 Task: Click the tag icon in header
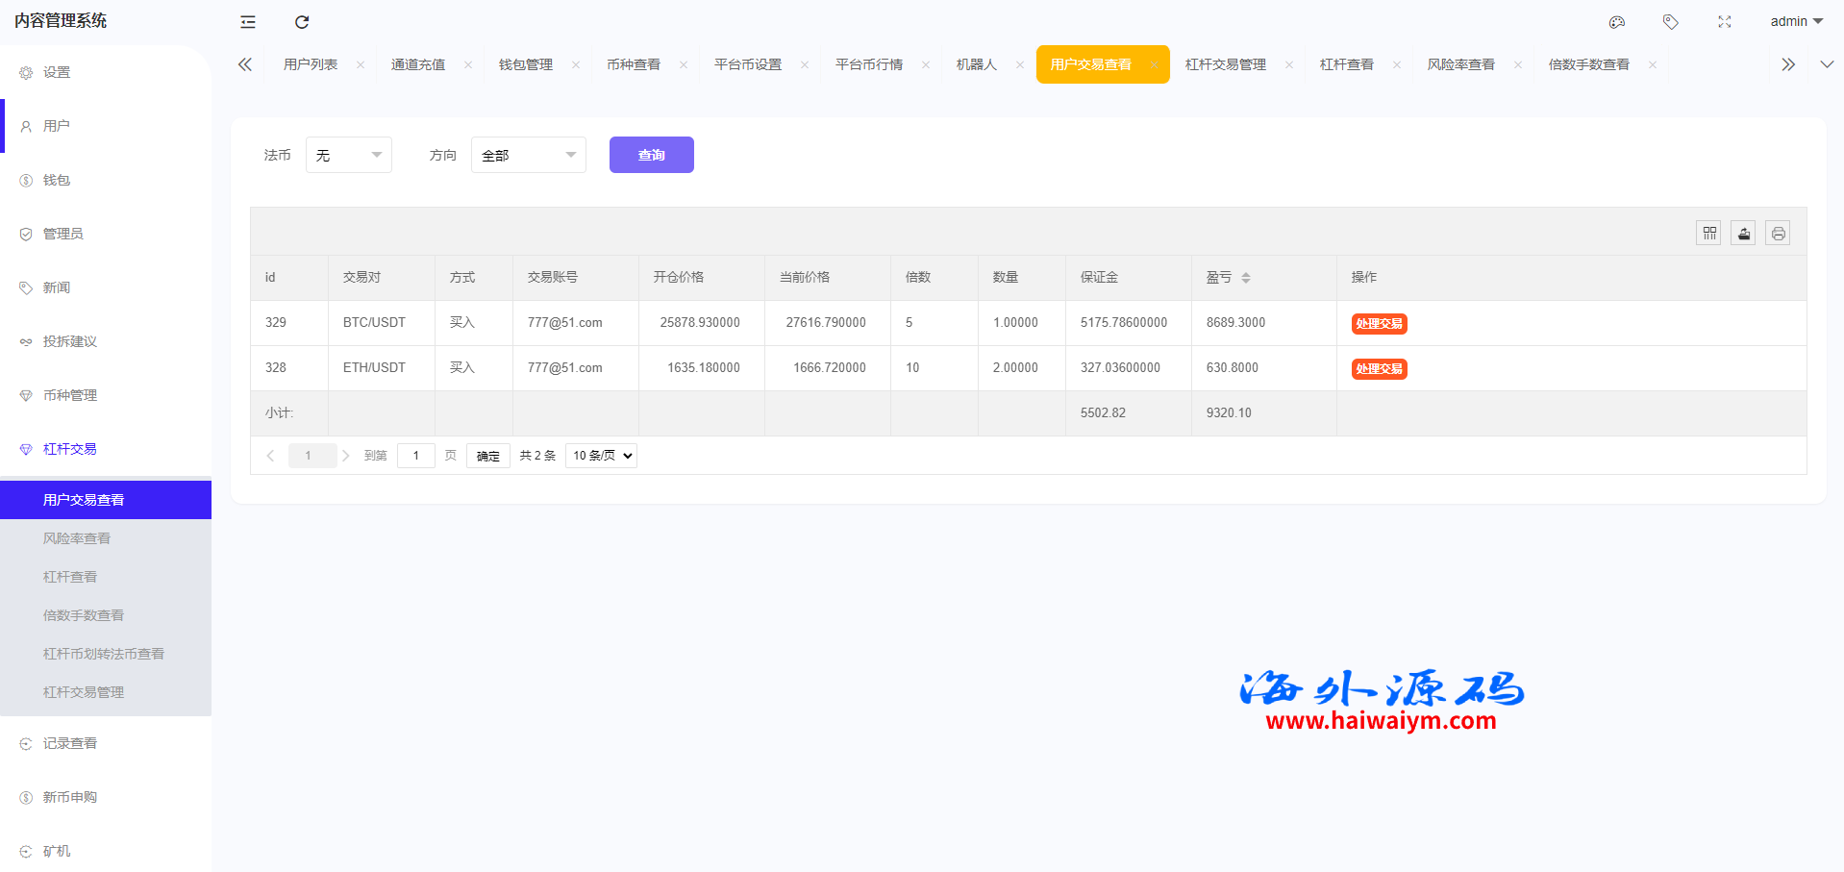(1671, 22)
